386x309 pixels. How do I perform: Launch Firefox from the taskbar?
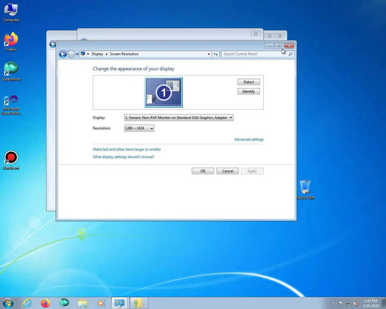pyautogui.click(x=46, y=303)
